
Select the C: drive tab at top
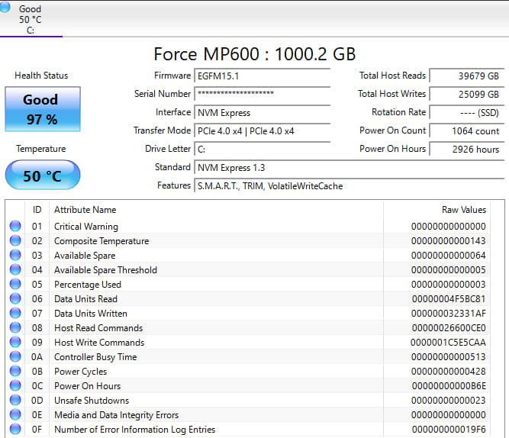(x=31, y=20)
